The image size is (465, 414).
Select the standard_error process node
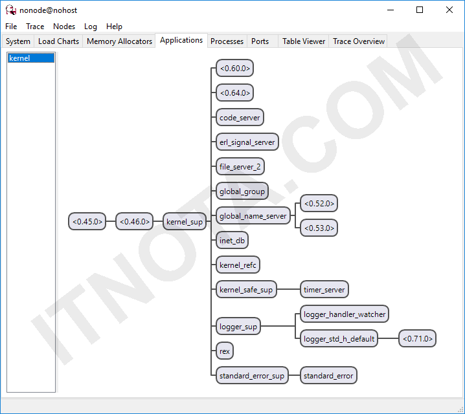click(328, 376)
